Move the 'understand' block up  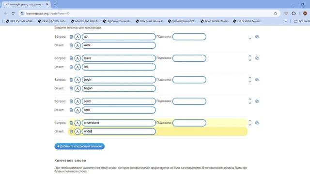click(250, 120)
